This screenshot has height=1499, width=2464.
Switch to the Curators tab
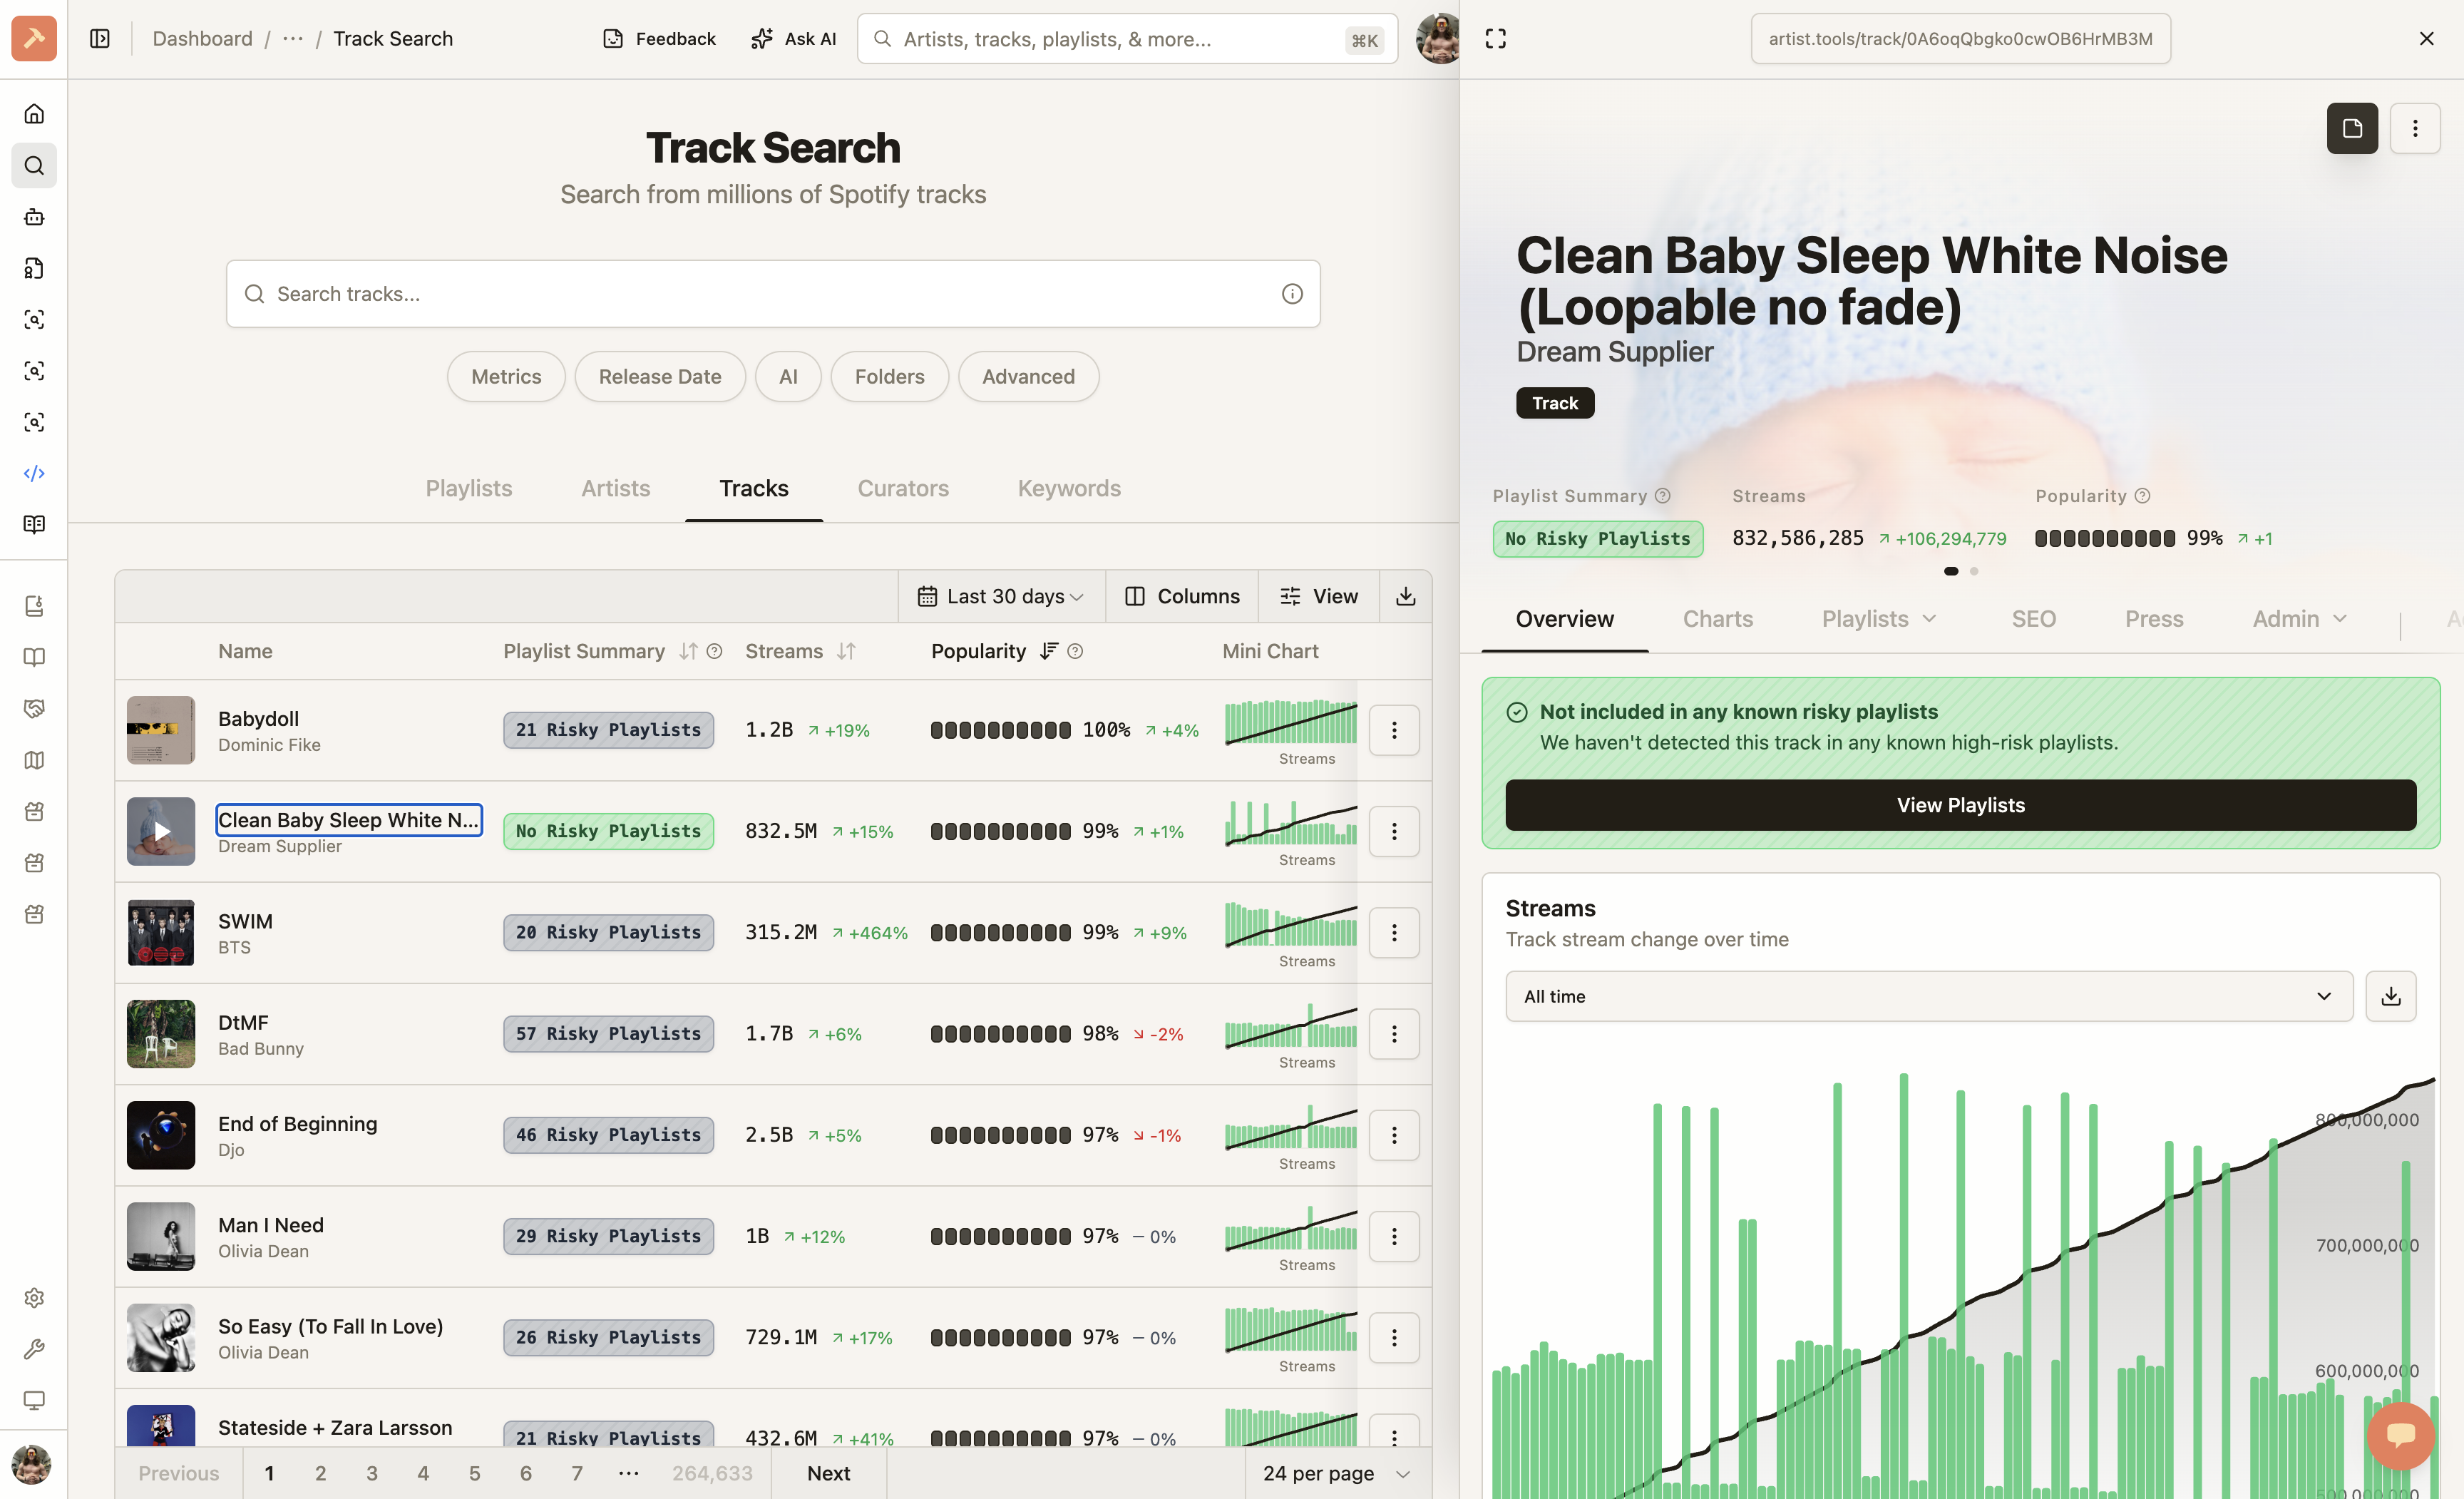902,488
